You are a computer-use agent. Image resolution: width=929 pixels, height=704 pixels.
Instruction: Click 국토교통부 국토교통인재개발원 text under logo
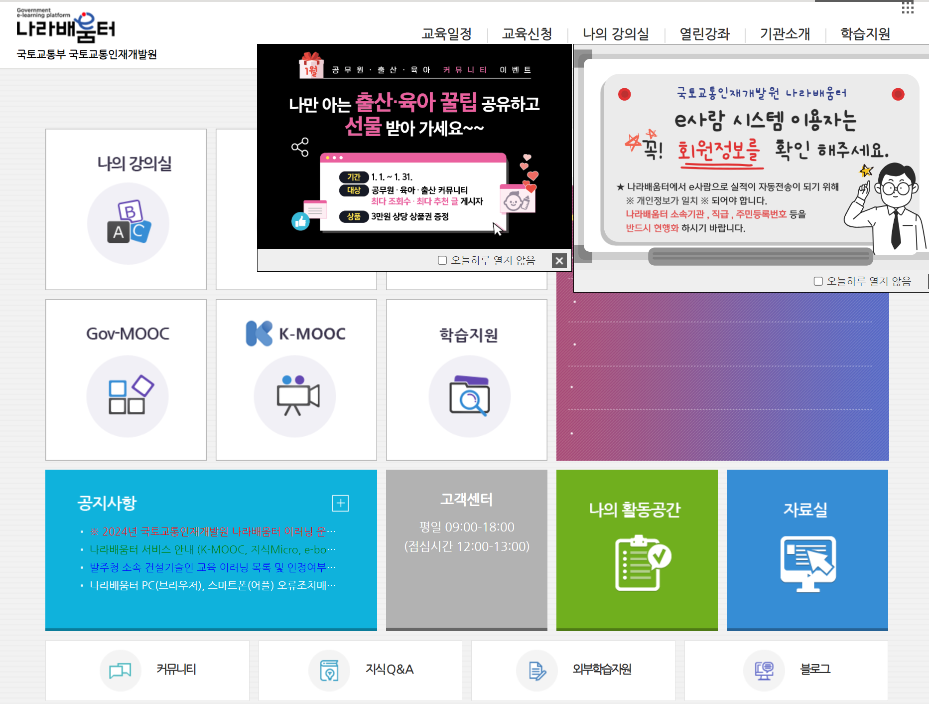click(87, 54)
